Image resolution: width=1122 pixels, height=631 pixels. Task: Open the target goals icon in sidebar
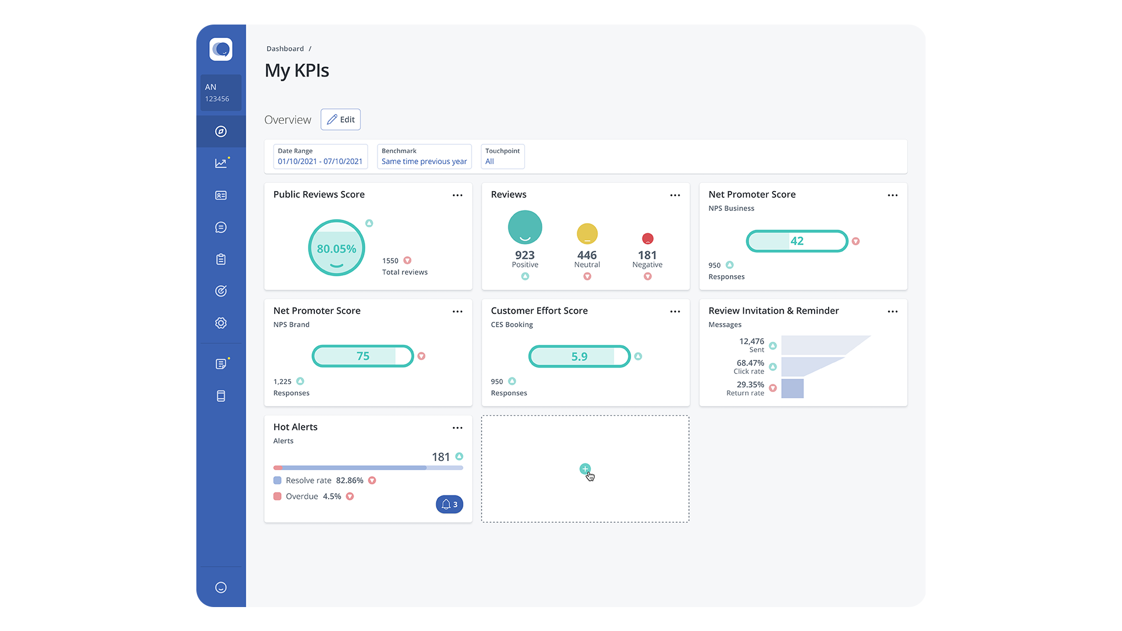pos(221,291)
